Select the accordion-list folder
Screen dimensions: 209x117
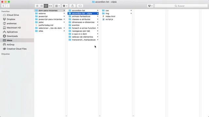[x=83, y=10]
